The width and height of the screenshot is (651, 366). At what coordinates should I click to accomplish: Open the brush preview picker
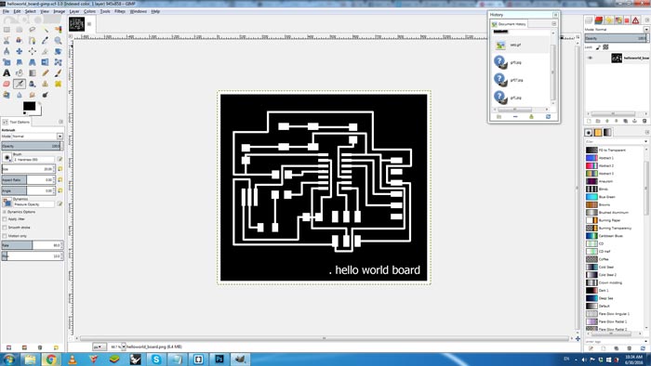[x=7, y=158]
